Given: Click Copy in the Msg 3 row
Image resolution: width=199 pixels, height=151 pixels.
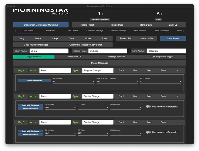Looking at the screenshot, I should [149, 122].
